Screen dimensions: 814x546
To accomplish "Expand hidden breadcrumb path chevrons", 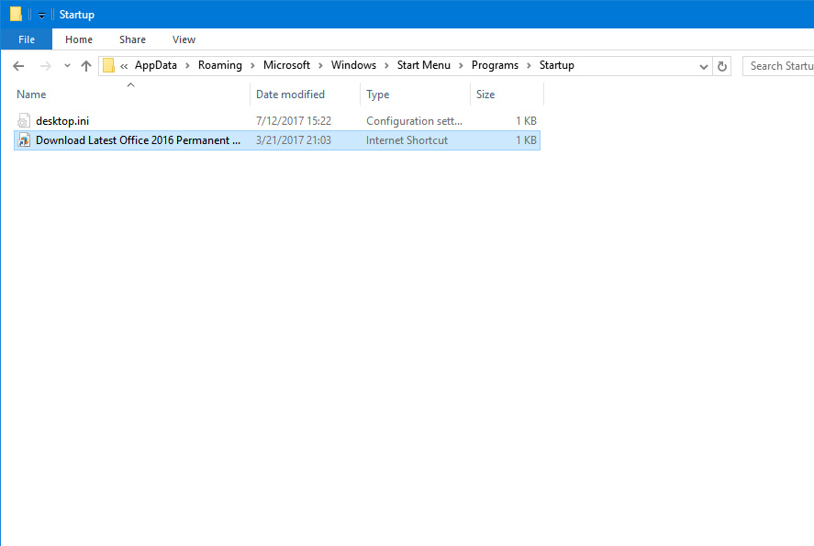I will pos(124,66).
